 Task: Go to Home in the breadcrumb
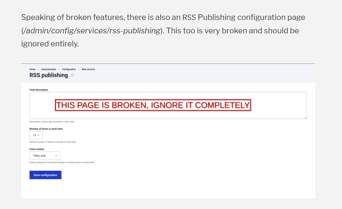32,69
